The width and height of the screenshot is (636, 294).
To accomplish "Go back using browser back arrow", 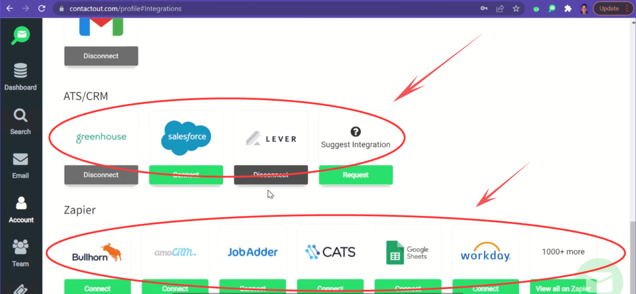I will [9, 8].
